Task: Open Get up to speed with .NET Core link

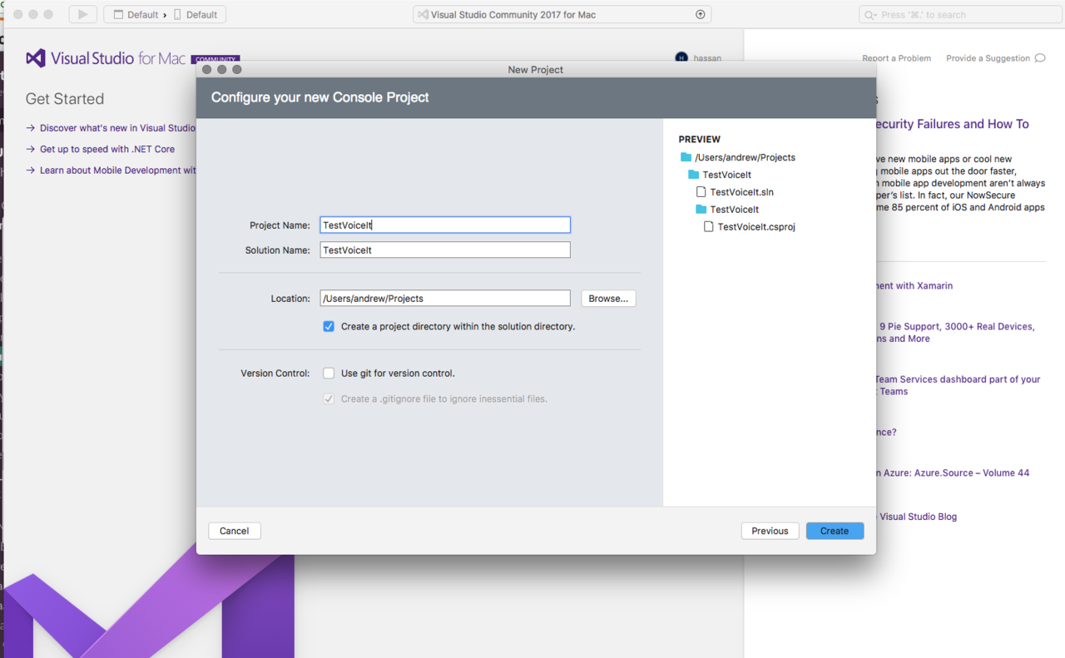Action: (x=106, y=150)
